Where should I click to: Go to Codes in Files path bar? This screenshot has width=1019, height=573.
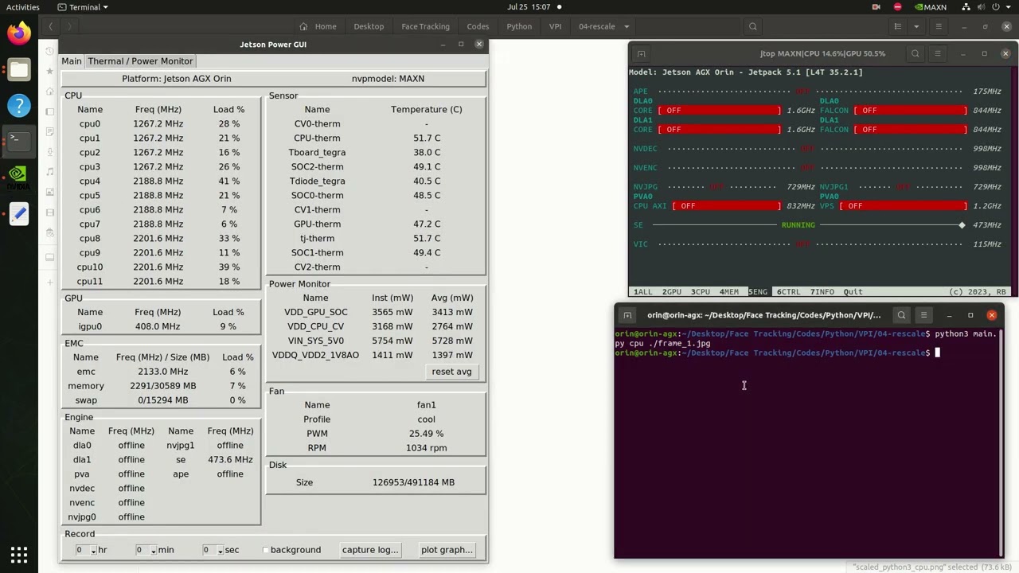478,26
